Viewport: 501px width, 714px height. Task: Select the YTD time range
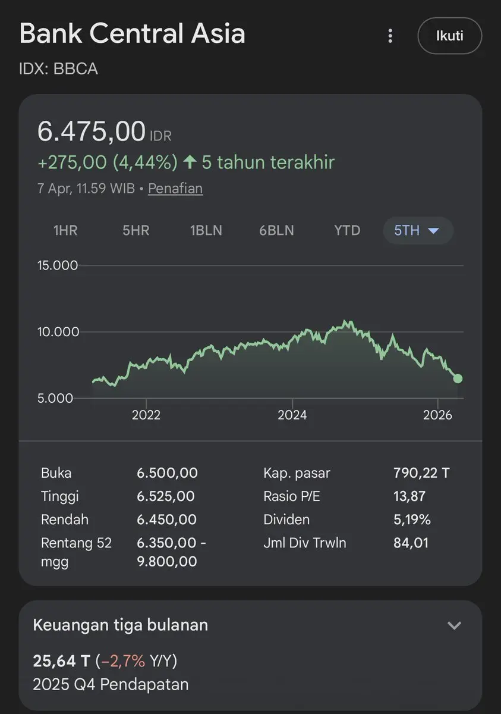coord(347,230)
